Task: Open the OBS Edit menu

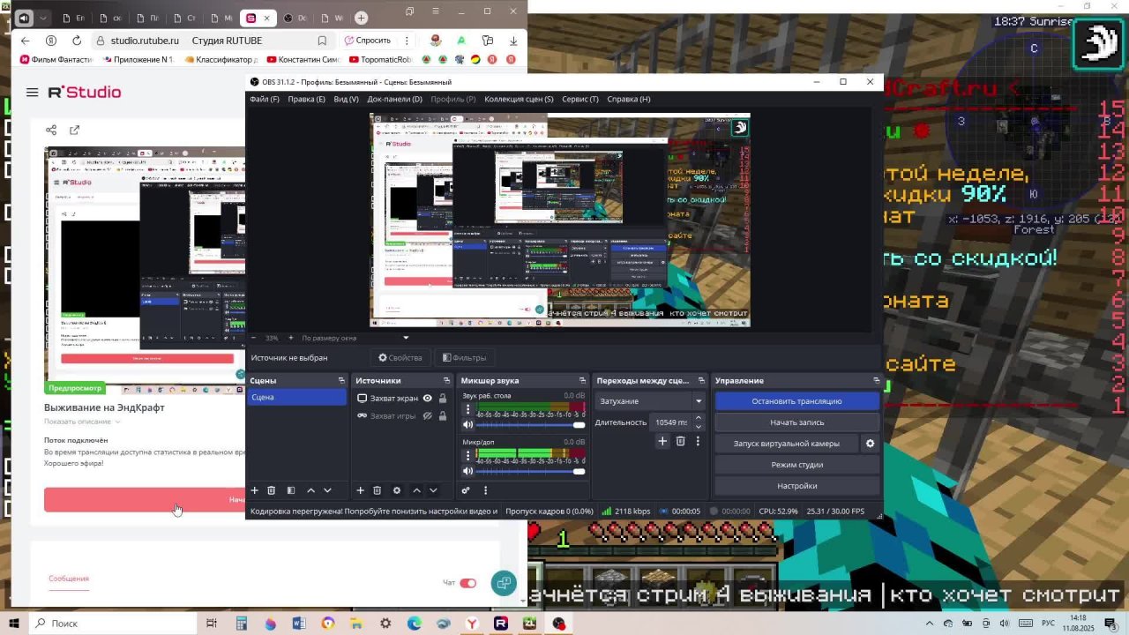Action: tap(307, 99)
